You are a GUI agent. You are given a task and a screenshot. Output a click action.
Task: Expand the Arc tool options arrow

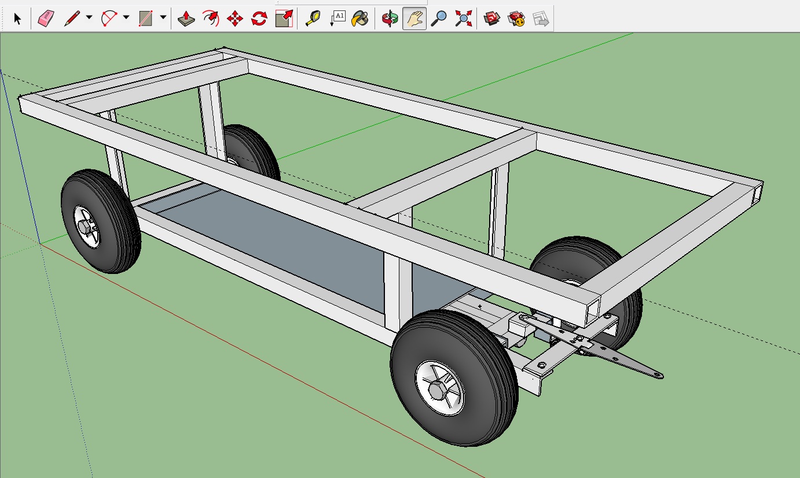coord(126,18)
